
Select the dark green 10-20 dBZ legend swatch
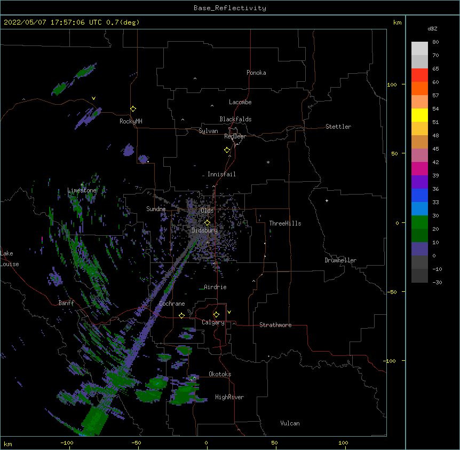coord(419,236)
